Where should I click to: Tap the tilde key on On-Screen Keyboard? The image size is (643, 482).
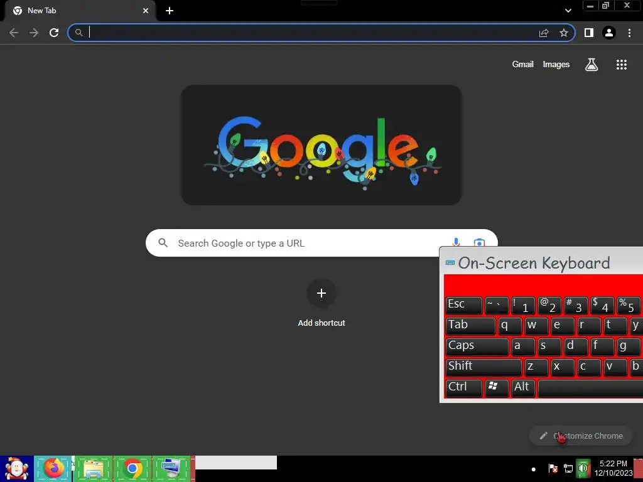[497, 306]
